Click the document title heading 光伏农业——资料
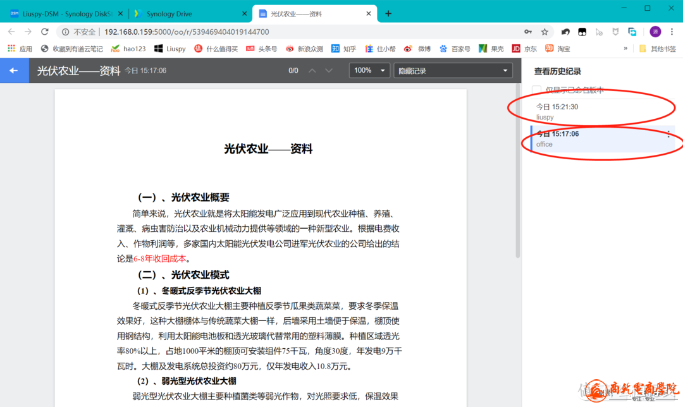The image size is (683, 407). (x=268, y=149)
